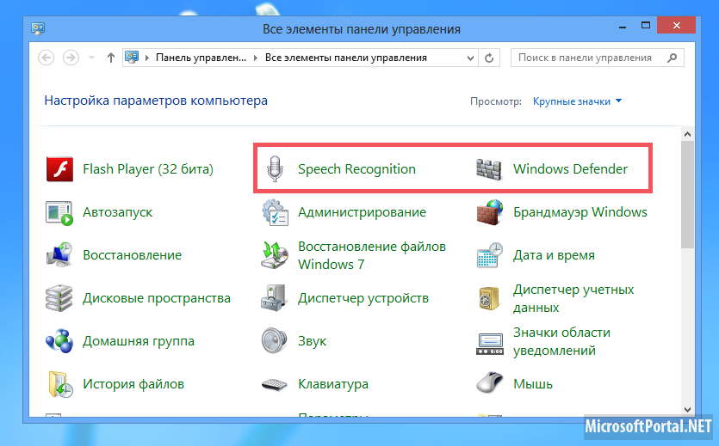The image size is (719, 446).
Task: Open the Дисковые пространства drives icon
Action: pos(59,298)
